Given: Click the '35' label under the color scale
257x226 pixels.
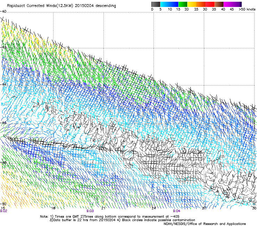Looking at the screenshot, I should (214, 9).
